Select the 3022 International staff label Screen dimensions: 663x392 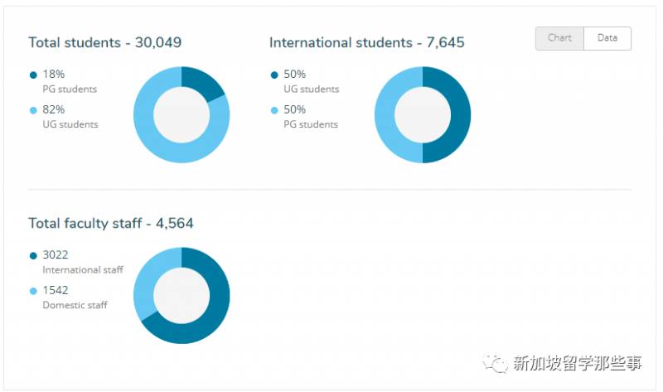click(82, 261)
